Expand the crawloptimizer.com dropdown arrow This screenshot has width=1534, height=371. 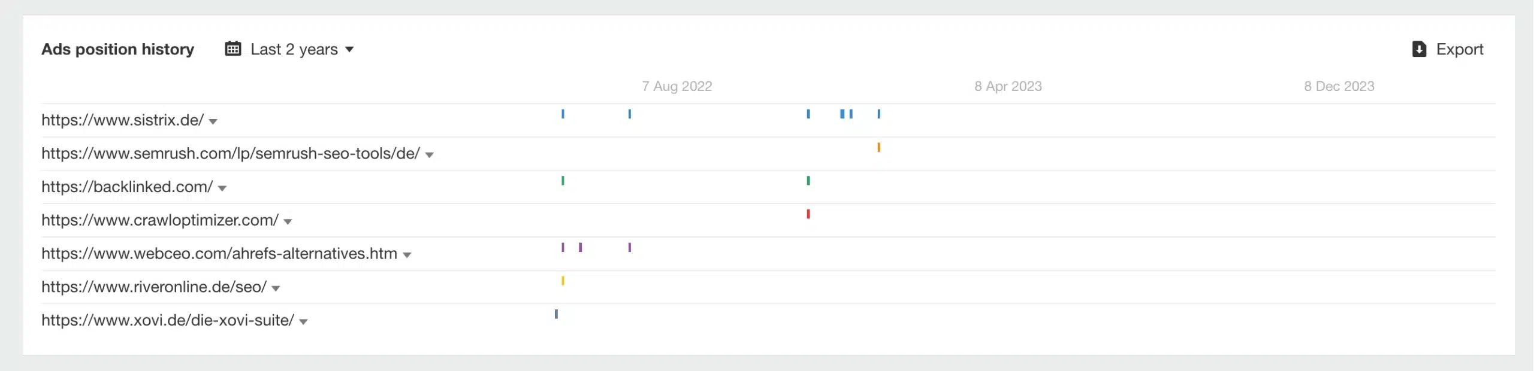[288, 222]
